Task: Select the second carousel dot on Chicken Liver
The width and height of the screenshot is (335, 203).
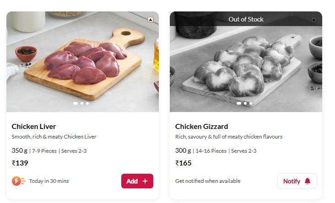Action: tap(82, 103)
